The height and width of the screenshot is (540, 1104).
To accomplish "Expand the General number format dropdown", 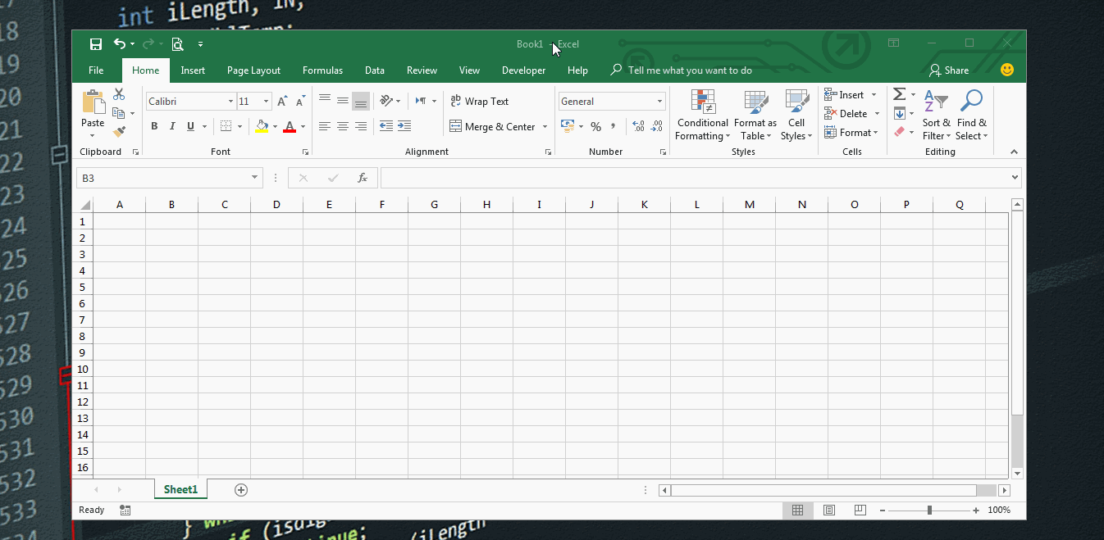I will pos(659,102).
